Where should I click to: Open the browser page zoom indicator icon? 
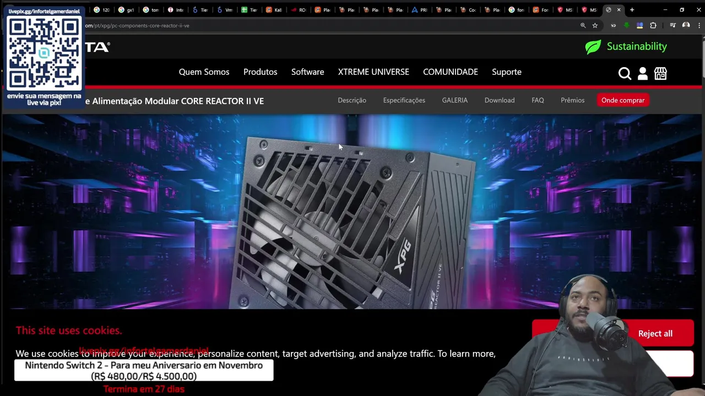[x=583, y=25]
